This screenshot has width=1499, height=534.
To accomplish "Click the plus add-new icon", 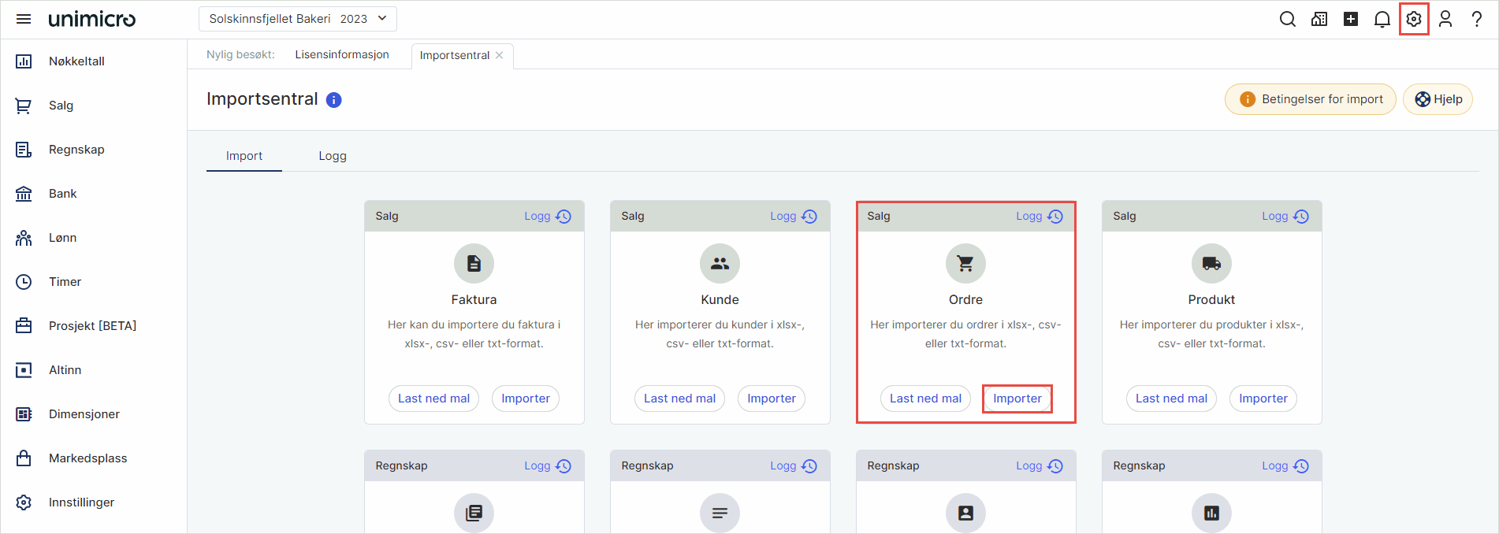I will pyautogui.click(x=1350, y=19).
